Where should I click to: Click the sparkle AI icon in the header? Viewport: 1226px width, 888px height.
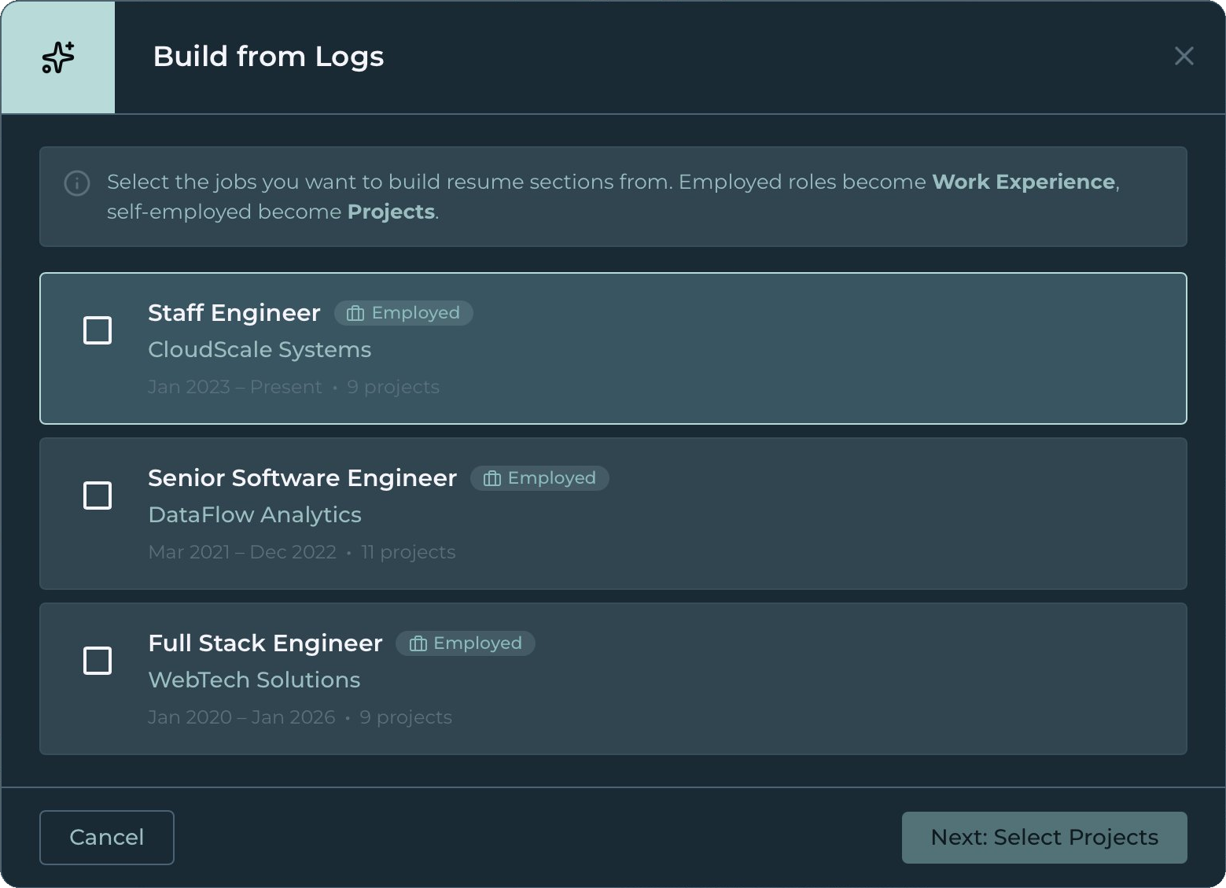tap(57, 57)
